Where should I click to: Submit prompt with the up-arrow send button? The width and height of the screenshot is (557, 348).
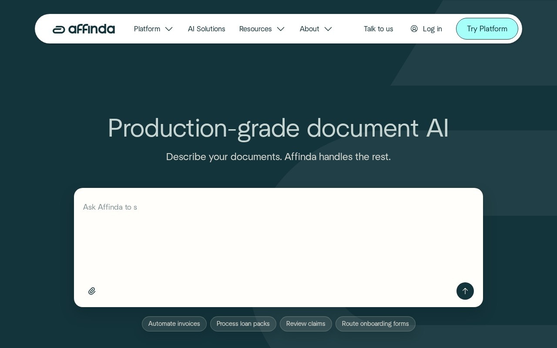[465, 291]
